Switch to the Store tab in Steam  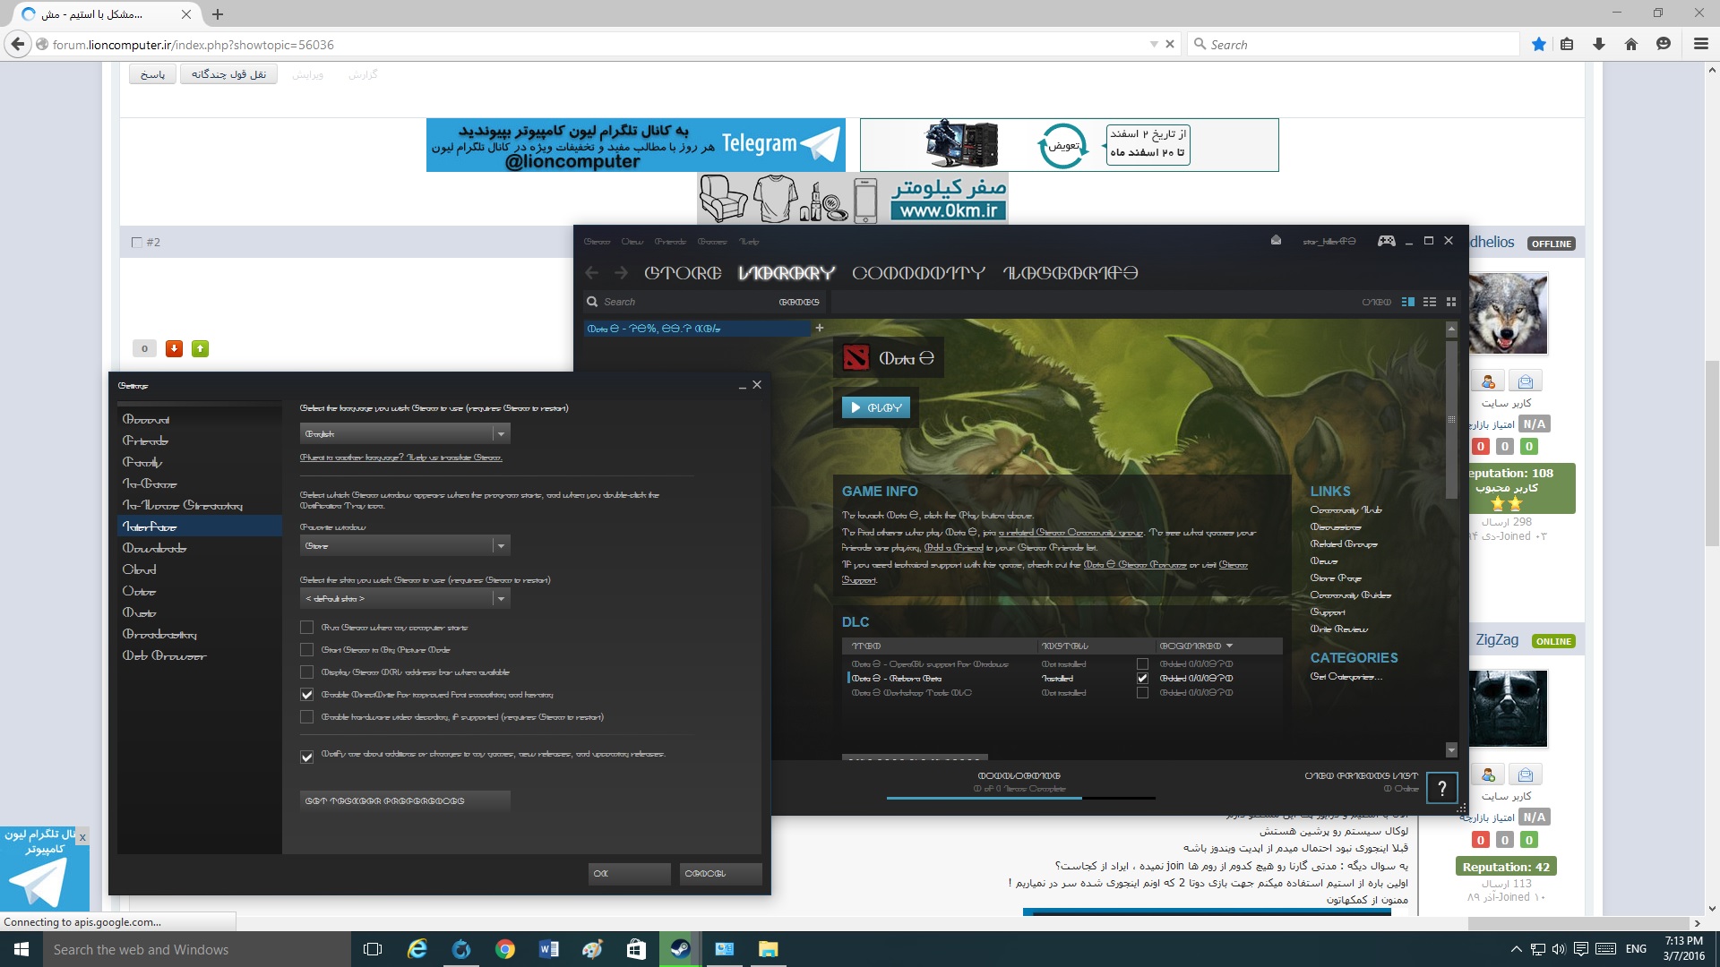tap(683, 273)
